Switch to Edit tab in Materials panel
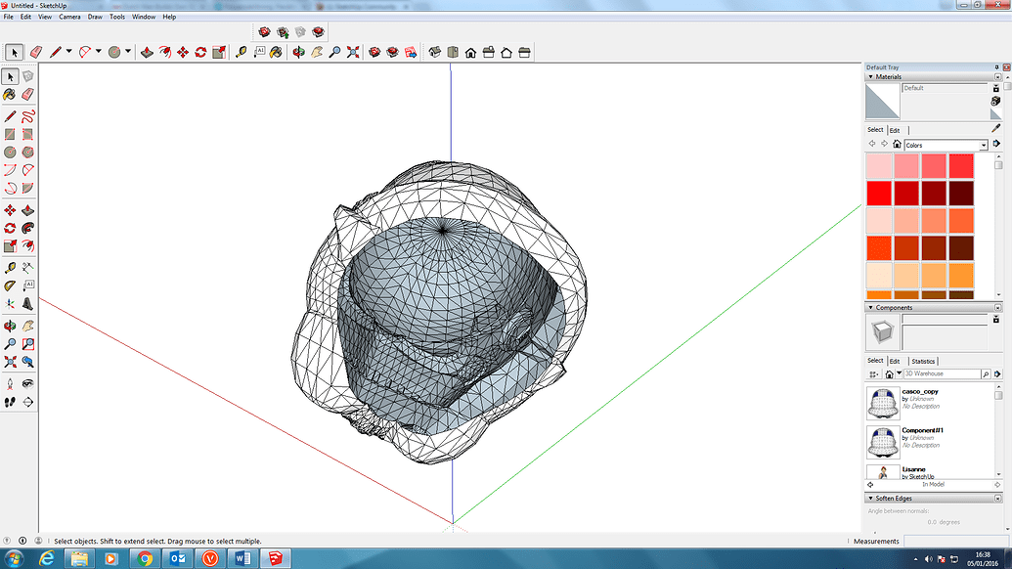Image resolution: width=1012 pixels, height=569 pixels. [x=895, y=130]
